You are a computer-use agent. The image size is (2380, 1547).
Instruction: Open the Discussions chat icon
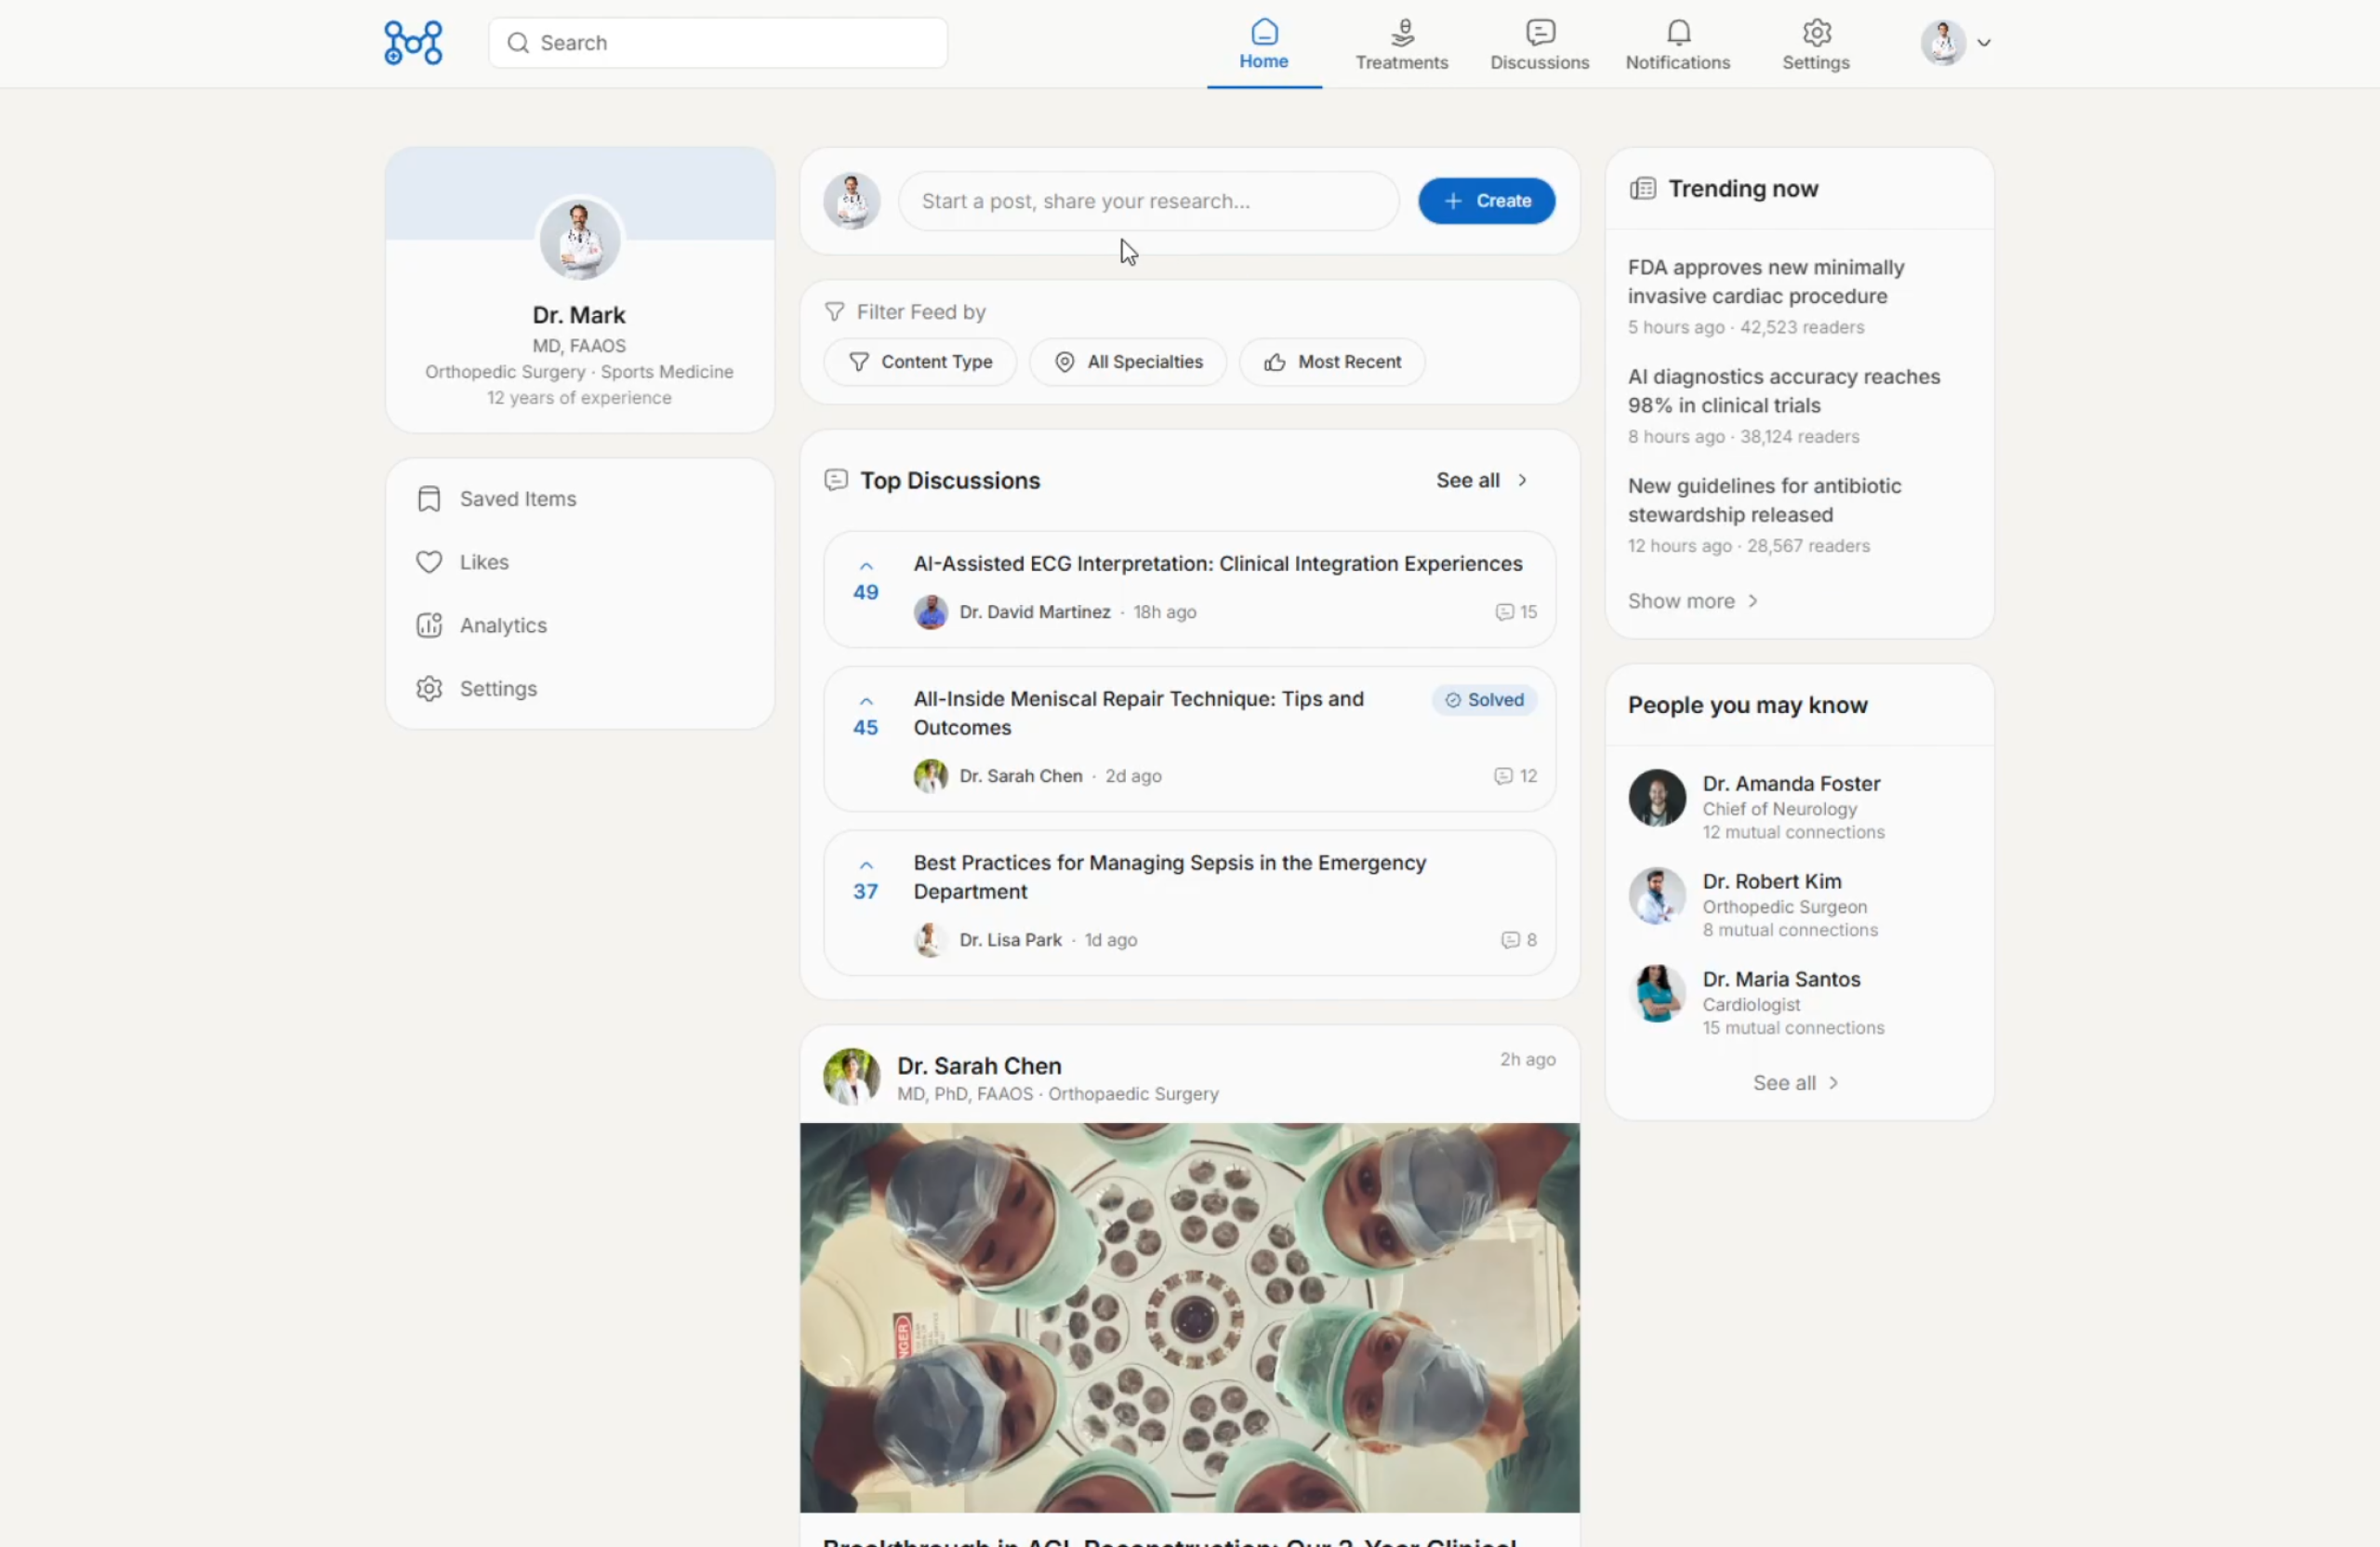[x=1540, y=33]
